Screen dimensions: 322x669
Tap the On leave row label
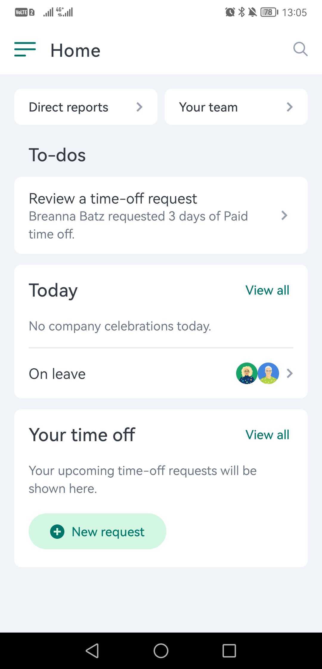point(57,374)
